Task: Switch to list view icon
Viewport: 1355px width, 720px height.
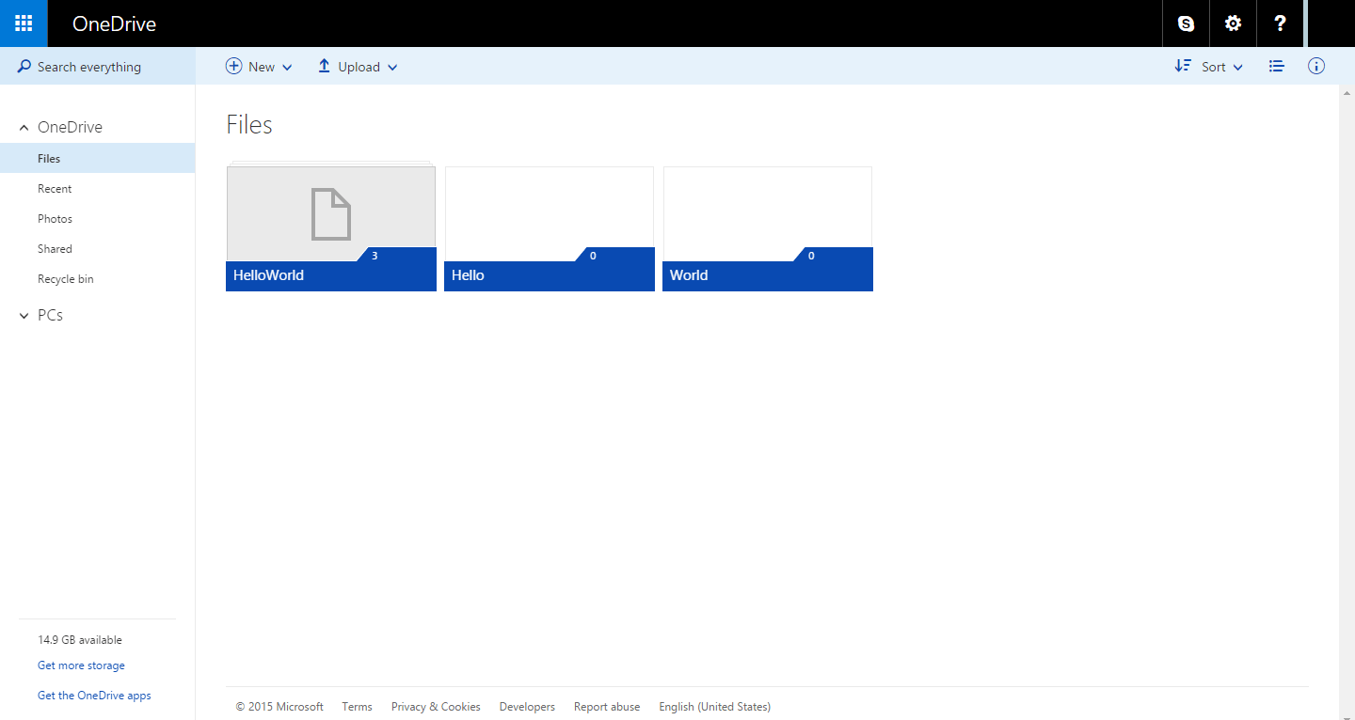Action: pos(1276,66)
